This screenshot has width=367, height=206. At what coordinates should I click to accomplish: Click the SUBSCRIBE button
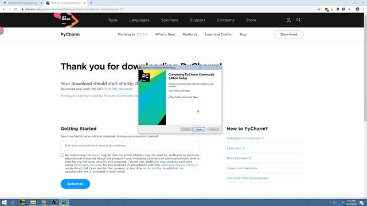pyautogui.click(x=75, y=184)
